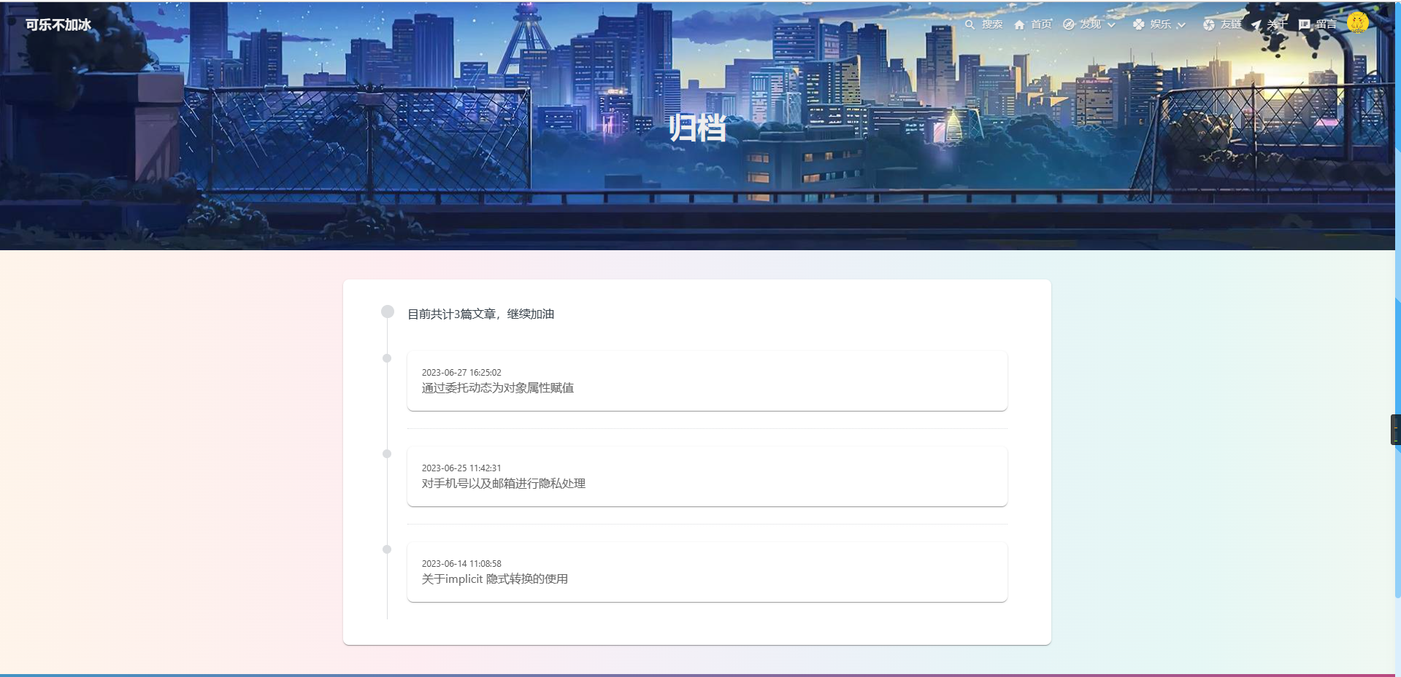The width and height of the screenshot is (1401, 677).
Task: Click the date 2023-06-25 11:42:31
Action: [461, 468]
